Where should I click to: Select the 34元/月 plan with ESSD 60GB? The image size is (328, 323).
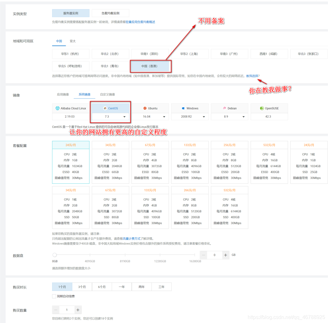[110, 162]
